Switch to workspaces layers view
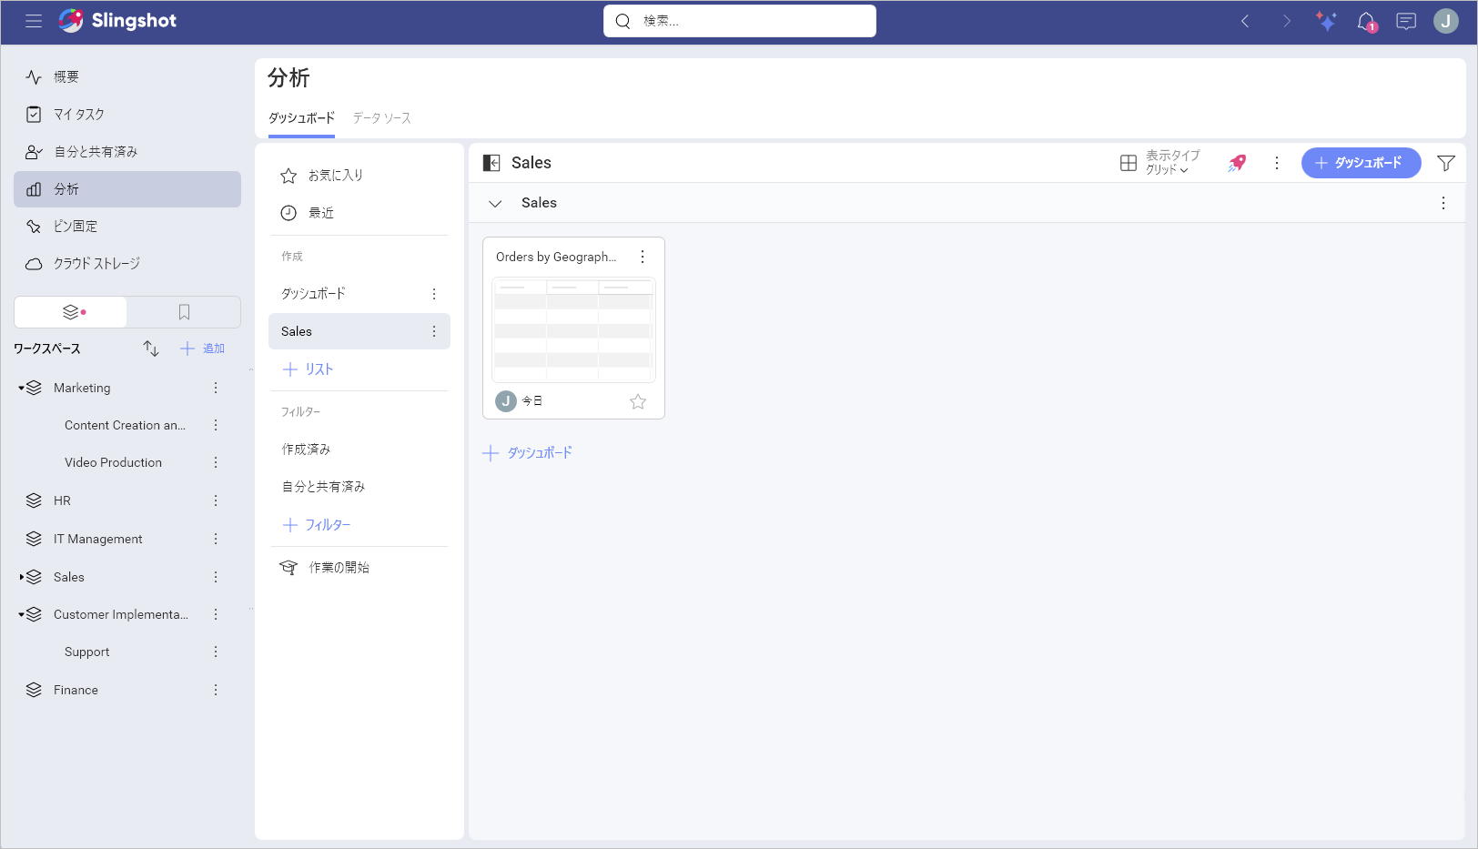1478x849 pixels. [71, 312]
